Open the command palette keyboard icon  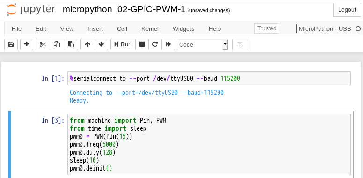[x=240, y=44]
